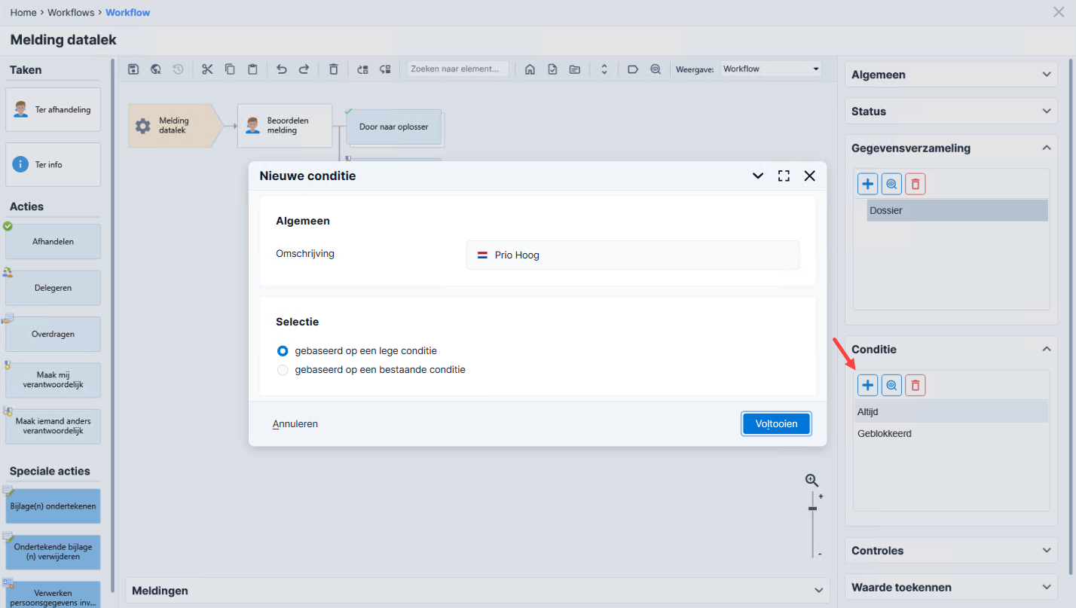
Task: Go to Workflows in the breadcrumb
Action: click(72, 12)
